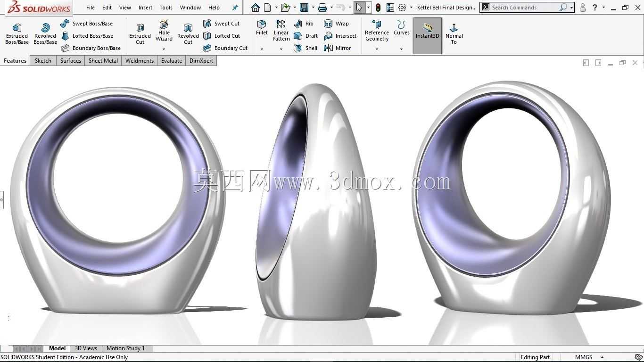Select the Shell feature

pyautogui.click(x=305, y=48)
